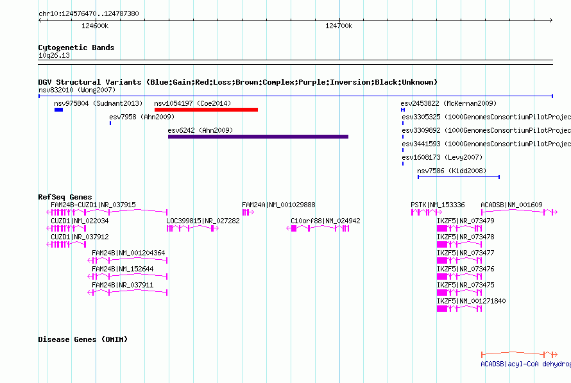The width and height of the screenshot is (571, 383).
Task: Click the 124700k ruler tick label
Action: [x=339, y=26]
